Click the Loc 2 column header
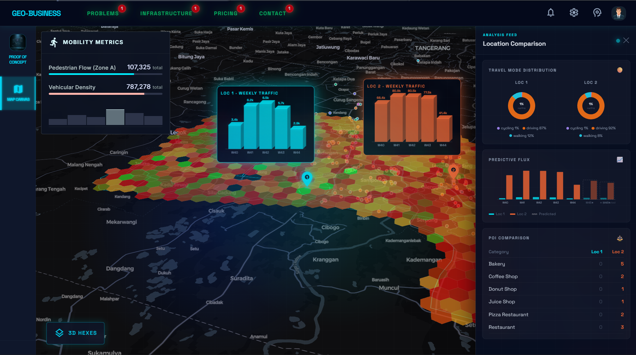The height and width of the screenshot is (355, 636). pos(618,252)
